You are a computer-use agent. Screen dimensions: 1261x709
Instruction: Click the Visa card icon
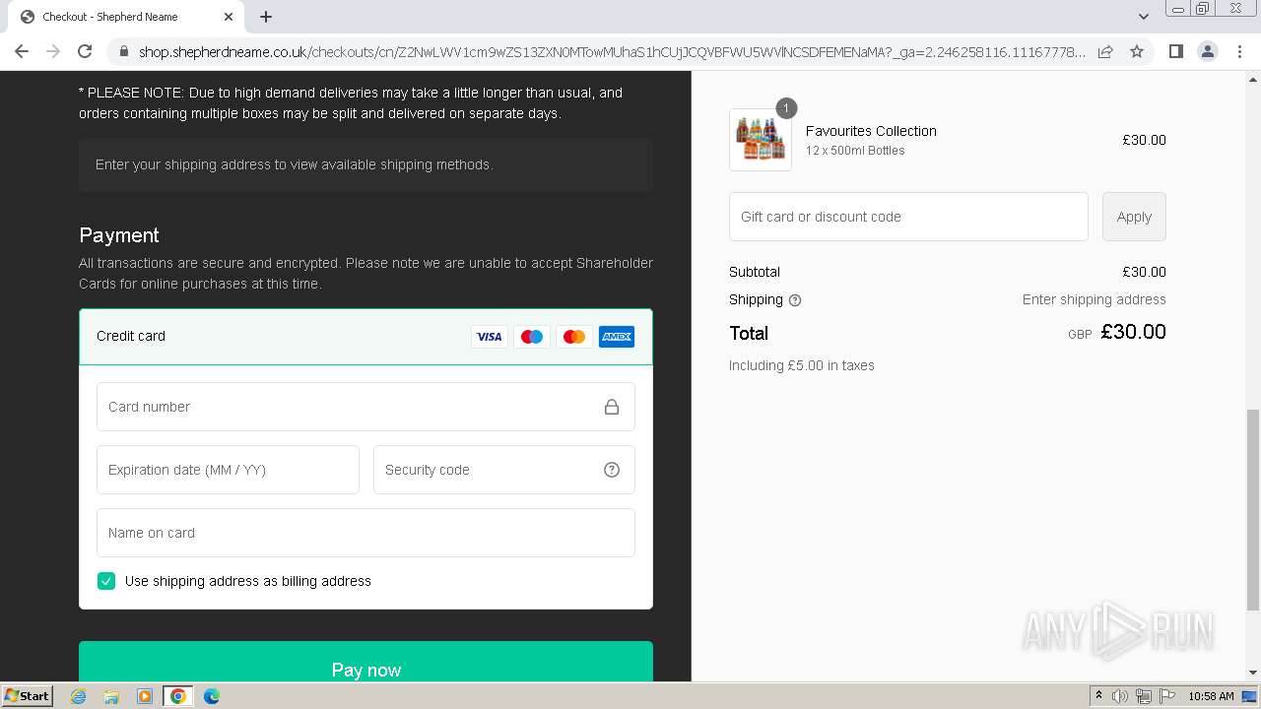click(x=490, y=337)
